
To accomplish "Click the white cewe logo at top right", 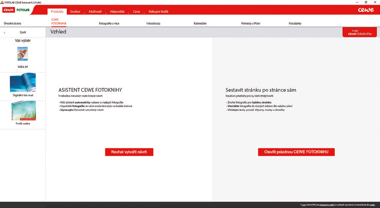I will point(366,10).
